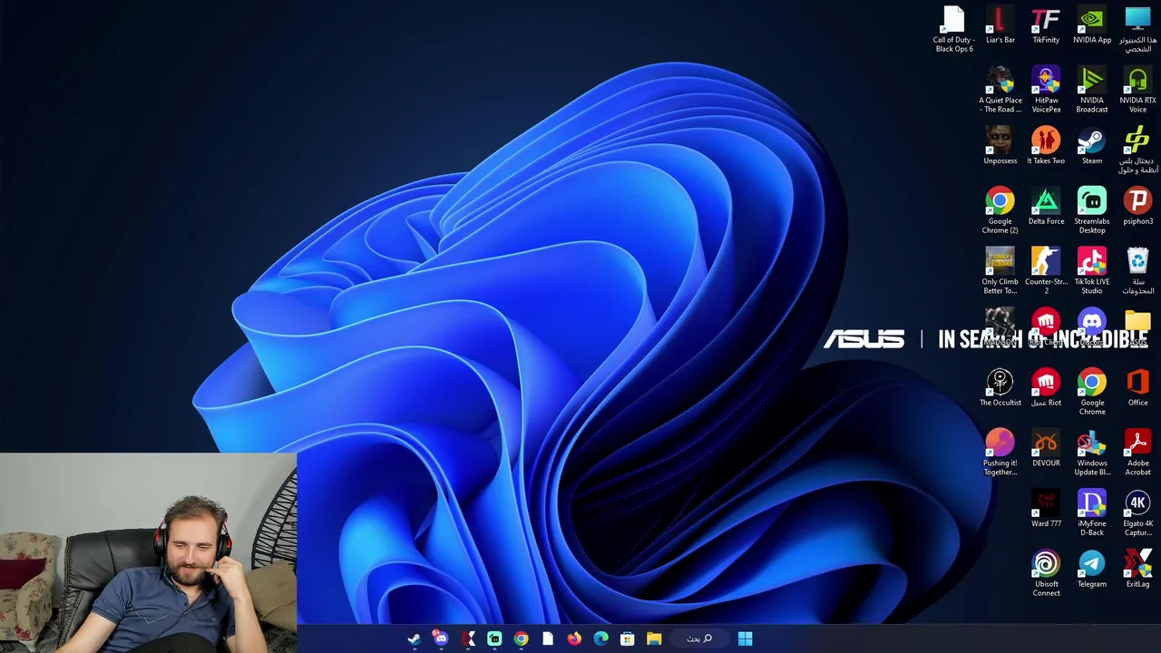Viewport: 1161px width, 653px height.
Task: Open HitPaw VoicePea shortcut
Action: (1046, 89)
